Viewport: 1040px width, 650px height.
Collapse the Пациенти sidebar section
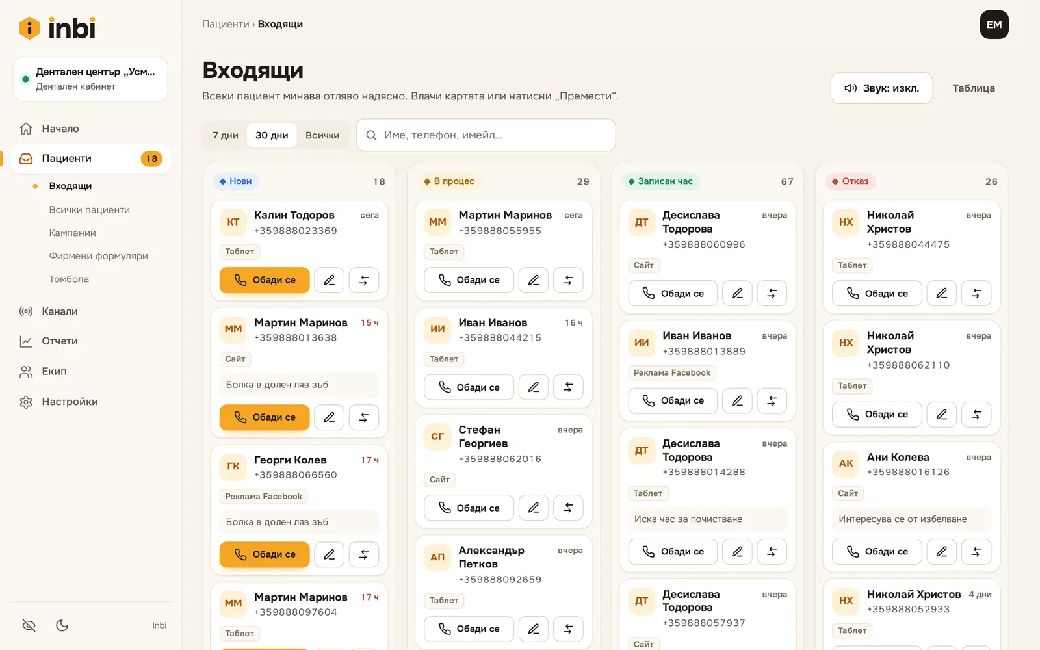click(90, 159)
